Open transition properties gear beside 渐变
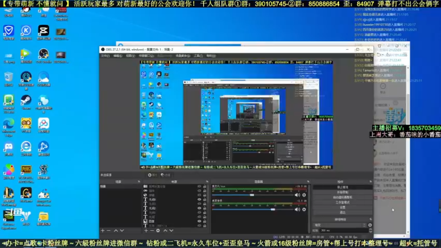 pyautogui.click(x=370, y=225)
